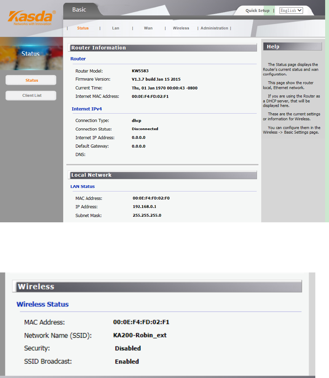Click SSID Broadcast value Enabled
Screen dimensions: 329x378
(x=127, y=362)
